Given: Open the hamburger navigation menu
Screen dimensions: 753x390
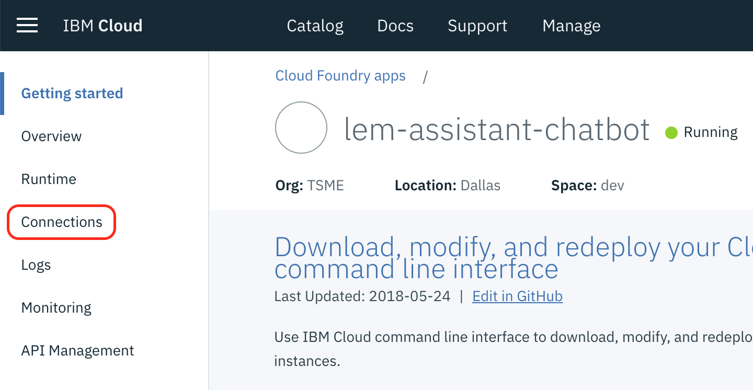Looking at the screenshot, I should (x=27, y=26).
